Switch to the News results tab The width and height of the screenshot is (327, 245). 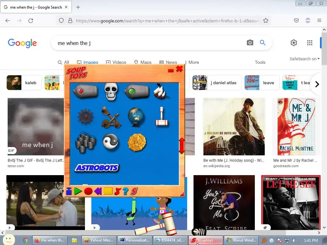pyautogui.click(x=168, y=62)
